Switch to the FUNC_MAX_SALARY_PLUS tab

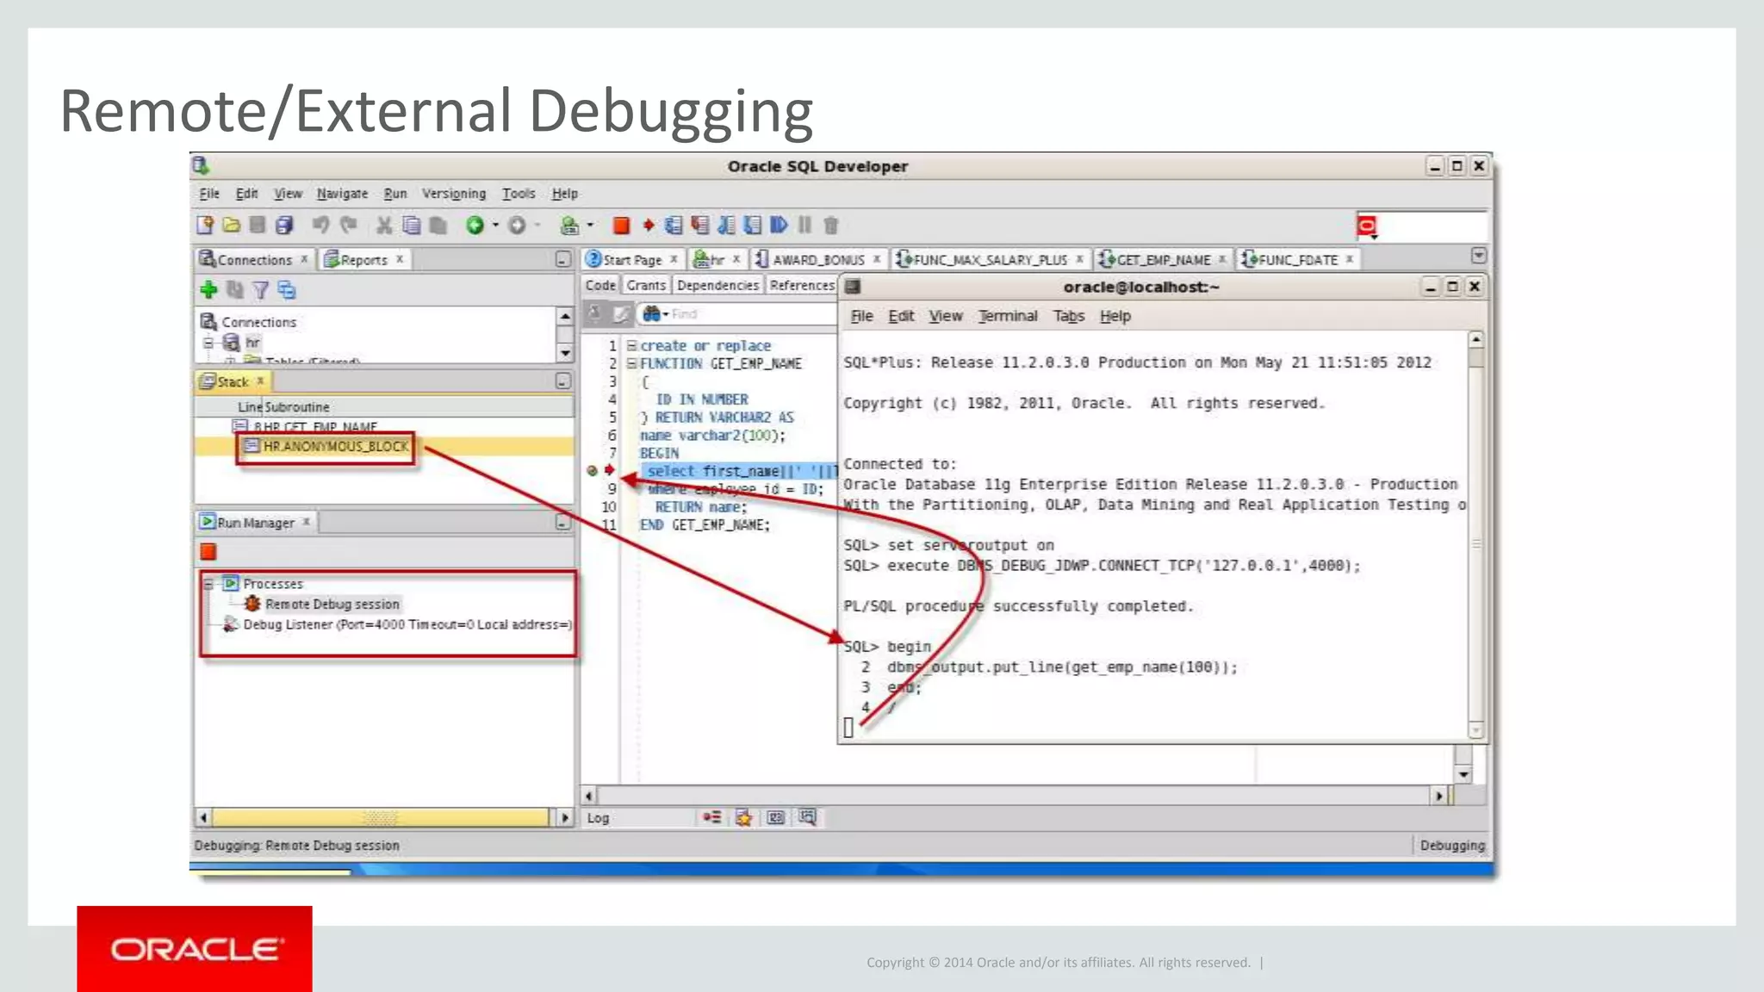click(x=990, y=259)
